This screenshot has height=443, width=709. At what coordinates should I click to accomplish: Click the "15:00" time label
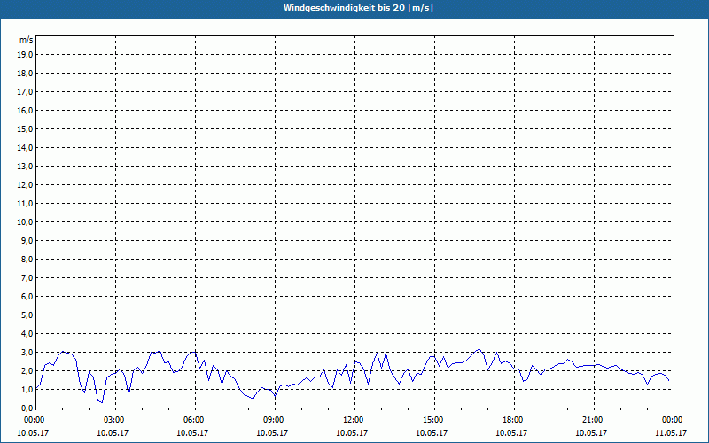(x=432, y=420)
